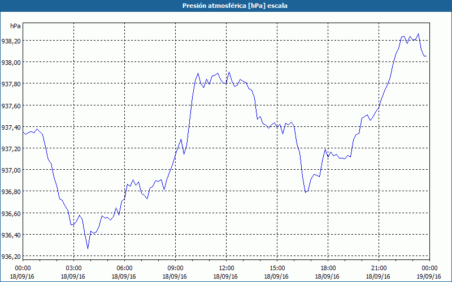This screenshot has width=452, height=282.
Task: Click the 19/09/16 date label
Action: 429,276
